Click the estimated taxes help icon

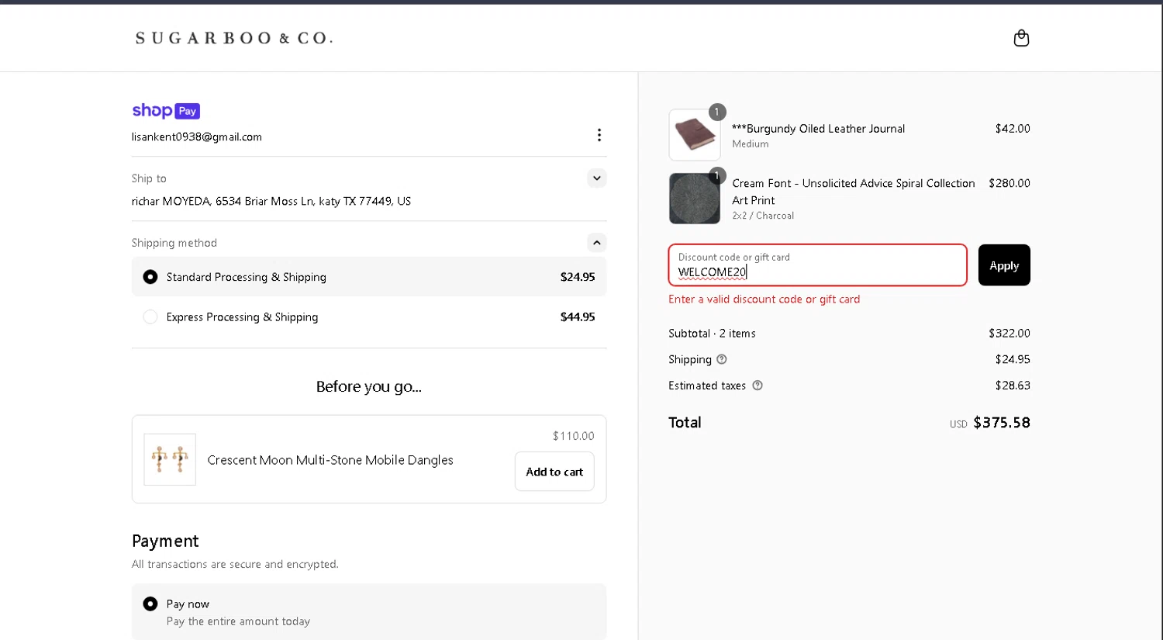[758, 386]
